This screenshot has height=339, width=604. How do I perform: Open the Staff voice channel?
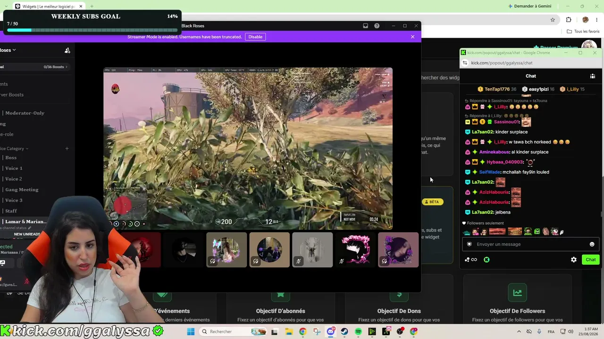[x=11, y=211]
